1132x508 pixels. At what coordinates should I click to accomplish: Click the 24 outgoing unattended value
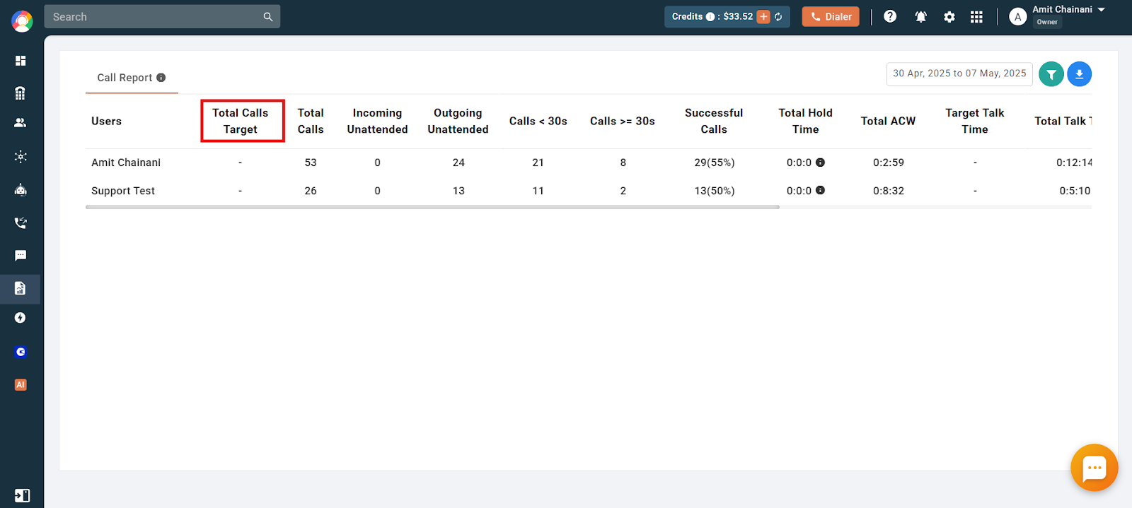tap(458, 163)
